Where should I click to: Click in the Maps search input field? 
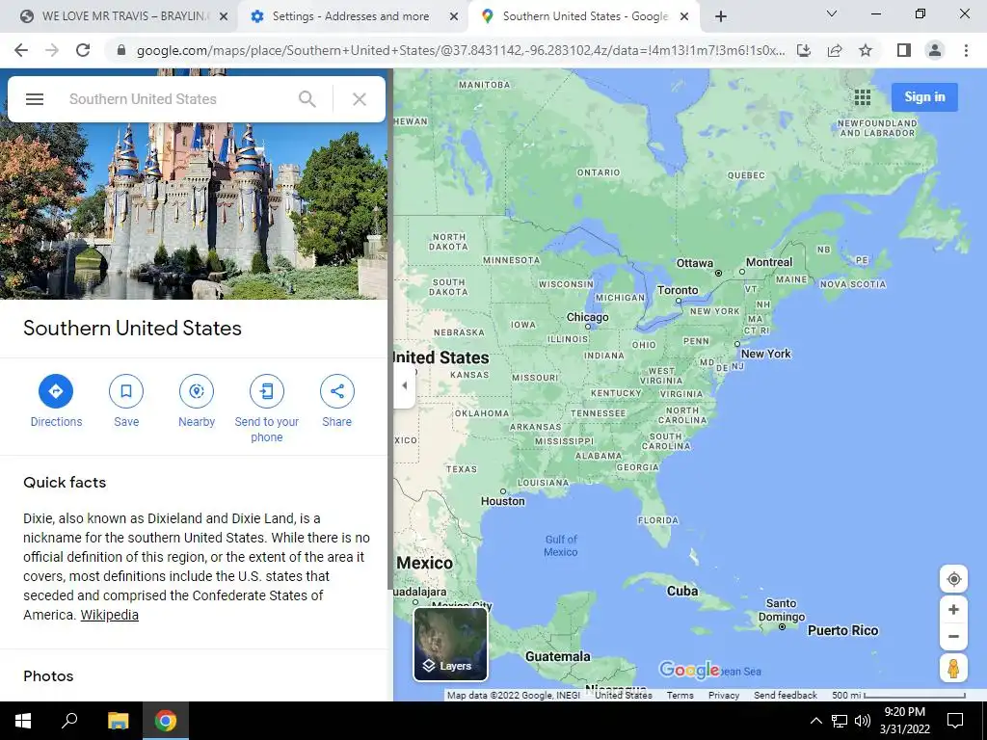[x=176, y=99]
